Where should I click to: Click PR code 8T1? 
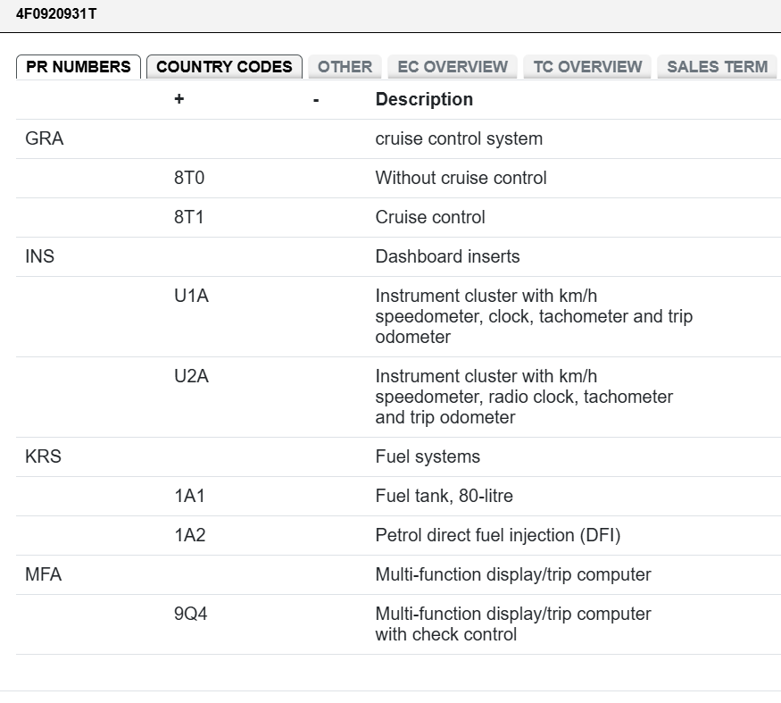point(189,217)
